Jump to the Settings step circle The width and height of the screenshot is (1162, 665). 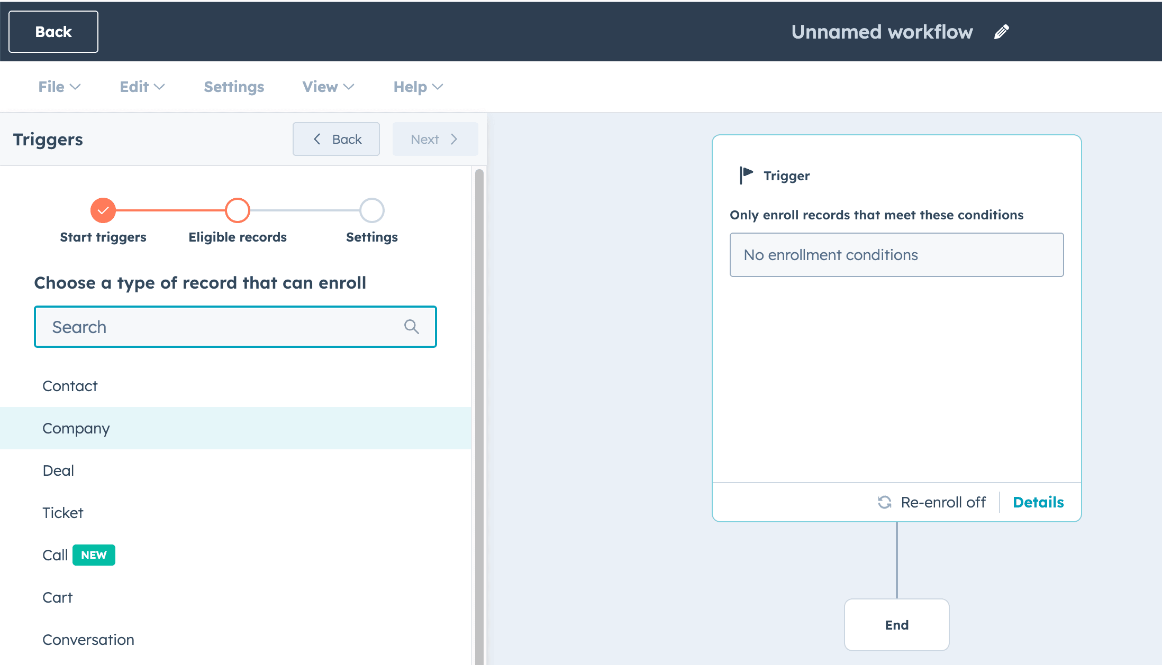372,210
